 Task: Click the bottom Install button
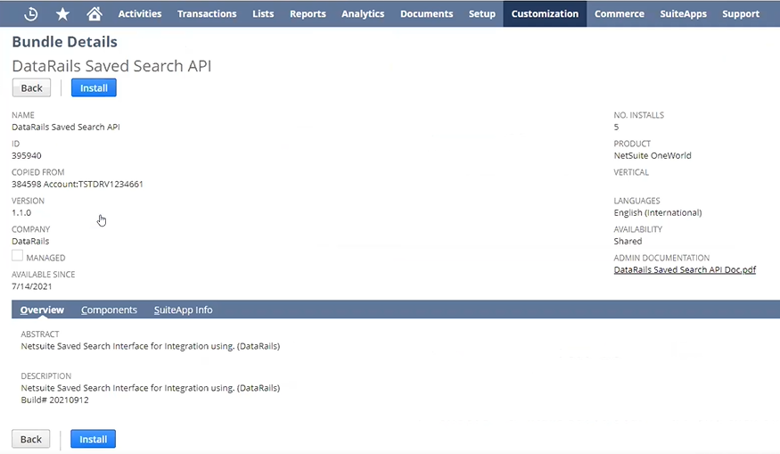click(x=93, y=439)
